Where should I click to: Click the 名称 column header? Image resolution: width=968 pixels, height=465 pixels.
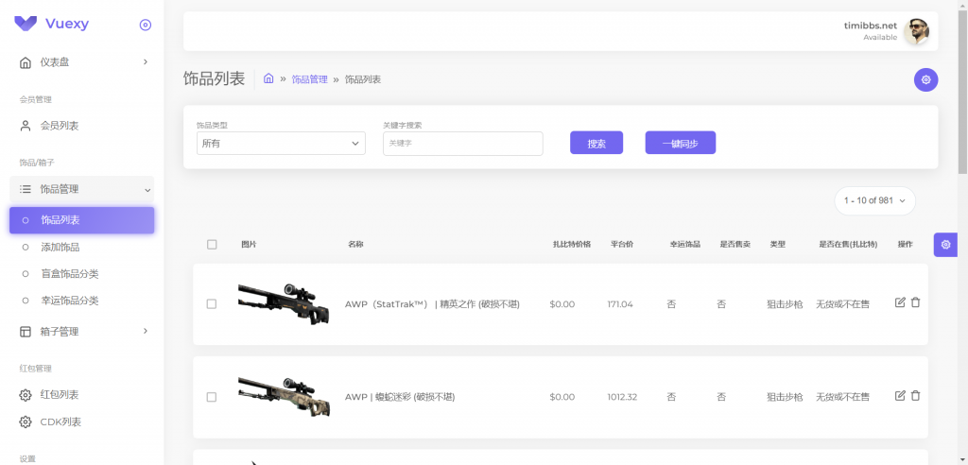point(355,245)
